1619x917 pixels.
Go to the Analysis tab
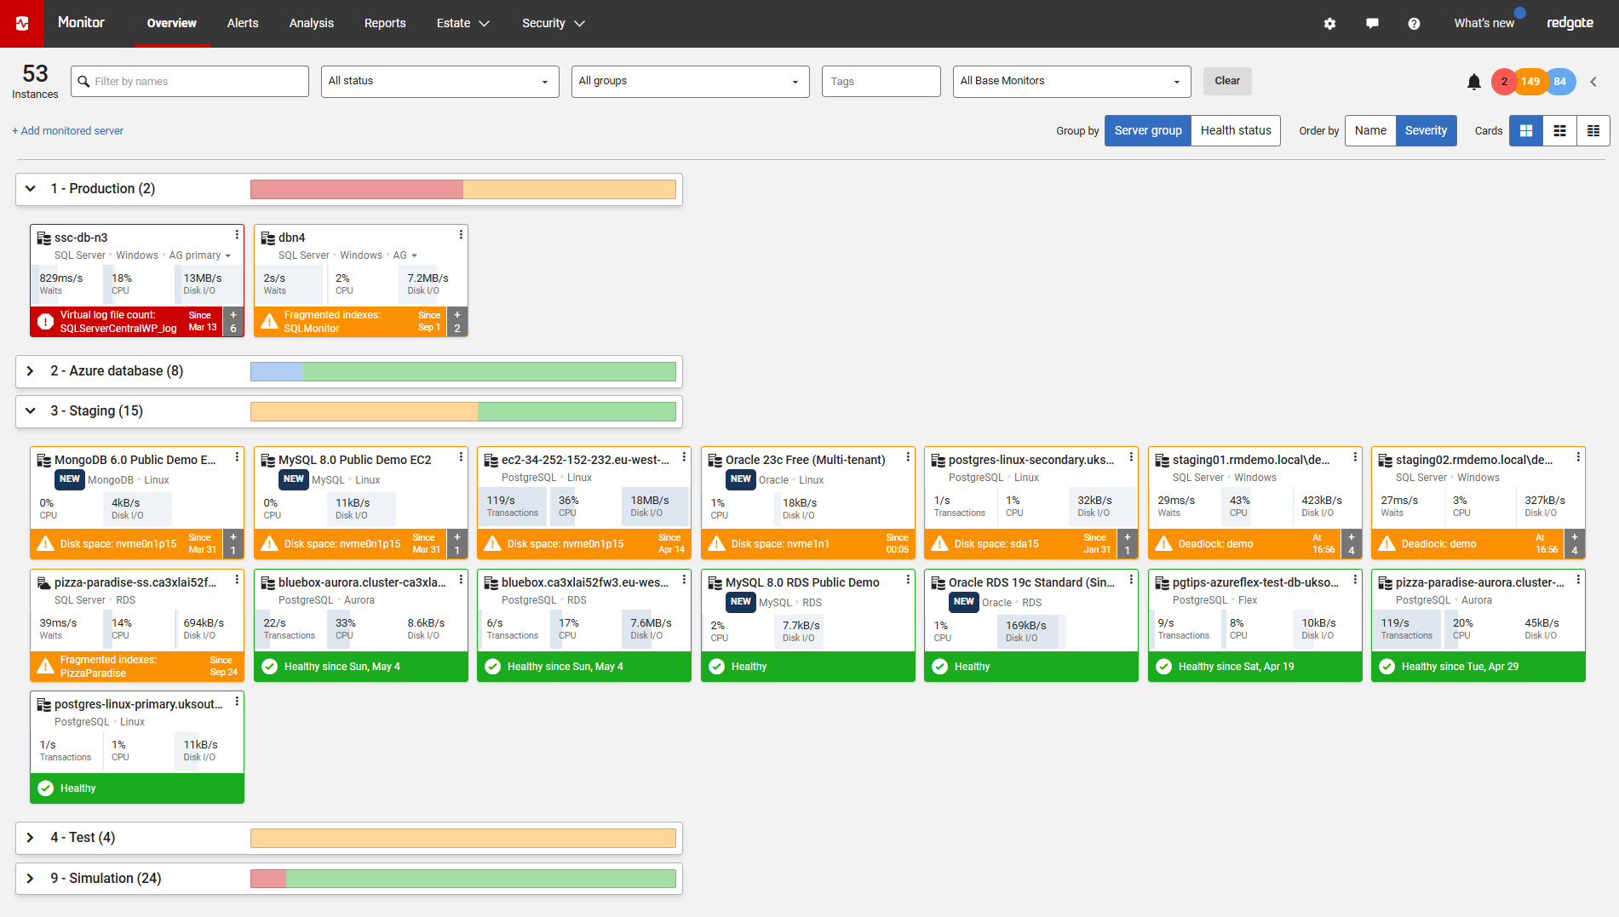tap(312, 24)
